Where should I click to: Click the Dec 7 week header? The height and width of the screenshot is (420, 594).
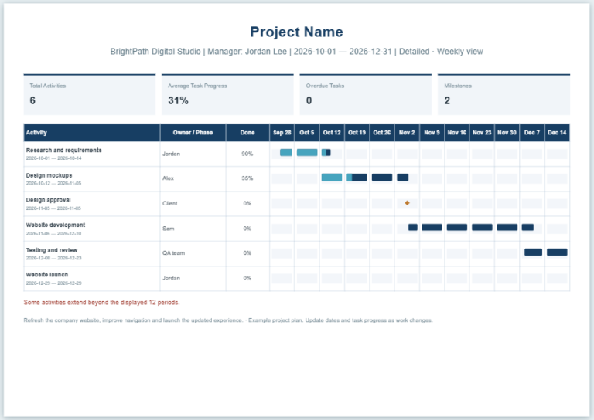[x=532, y=133]
